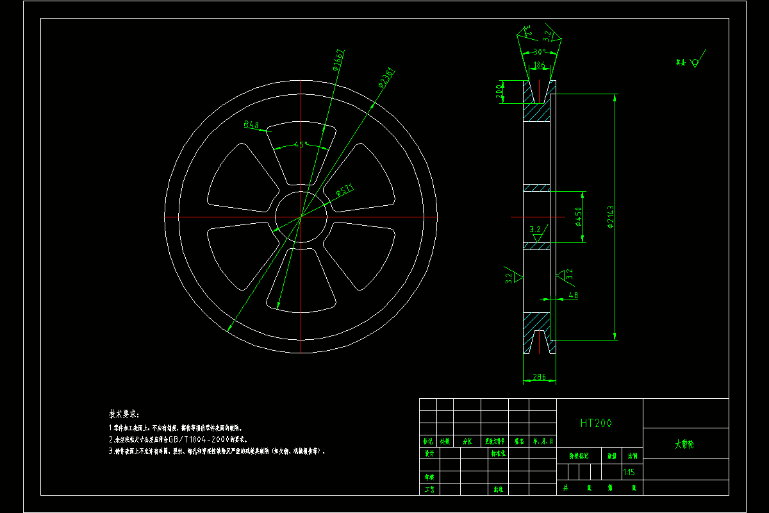769x513 pixels.
Task: Click the 标记 title block cell
Action: (x=427, y=441)
